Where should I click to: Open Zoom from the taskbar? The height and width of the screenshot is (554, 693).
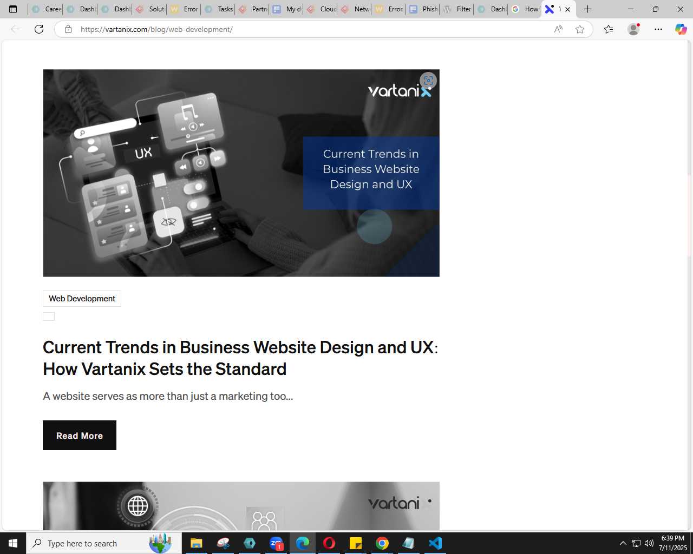pyautogui.click(x=276, y=543)
